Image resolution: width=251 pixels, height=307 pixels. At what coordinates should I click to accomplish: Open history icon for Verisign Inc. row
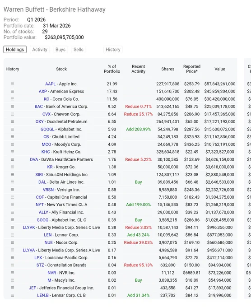[12, 190]
